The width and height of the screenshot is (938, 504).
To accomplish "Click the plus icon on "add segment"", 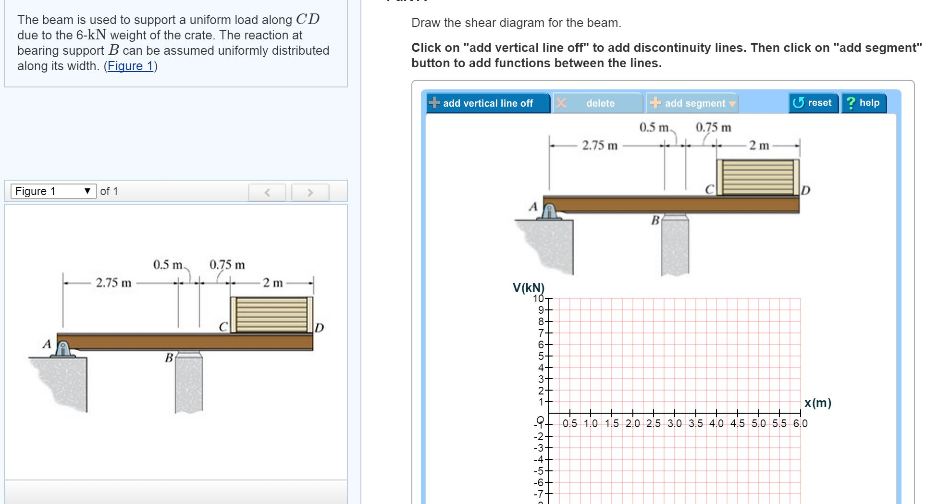I will click(x=654, y=103).
